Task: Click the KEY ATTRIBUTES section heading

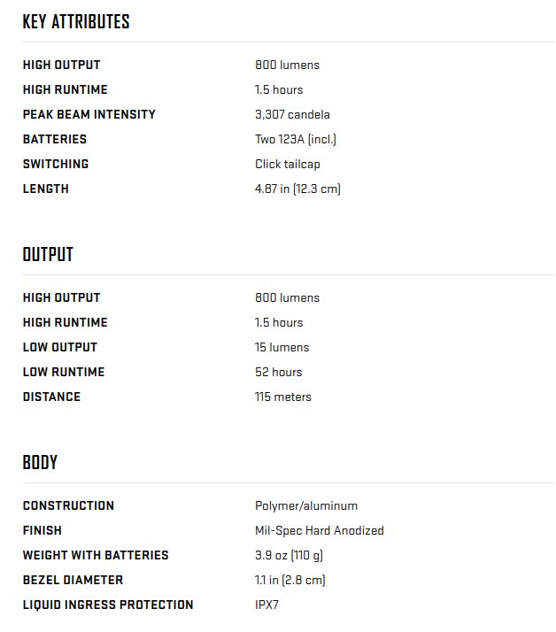Action: coord(76,22)
